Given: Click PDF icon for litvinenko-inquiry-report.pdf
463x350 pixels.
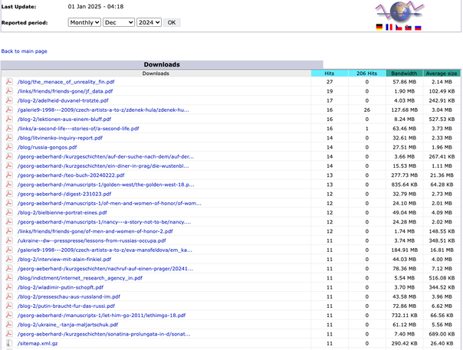Looking at the screenshot, I should coord(9,138).
